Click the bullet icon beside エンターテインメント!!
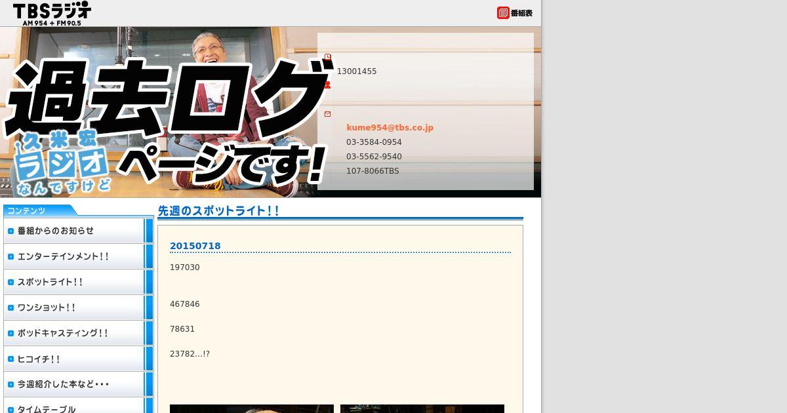Screen dimensions: 787x413 pos(10,257)
